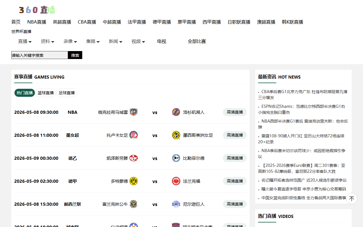Click league label 墨女超
This screenshot has height=227, width=363.
(73, 135)
